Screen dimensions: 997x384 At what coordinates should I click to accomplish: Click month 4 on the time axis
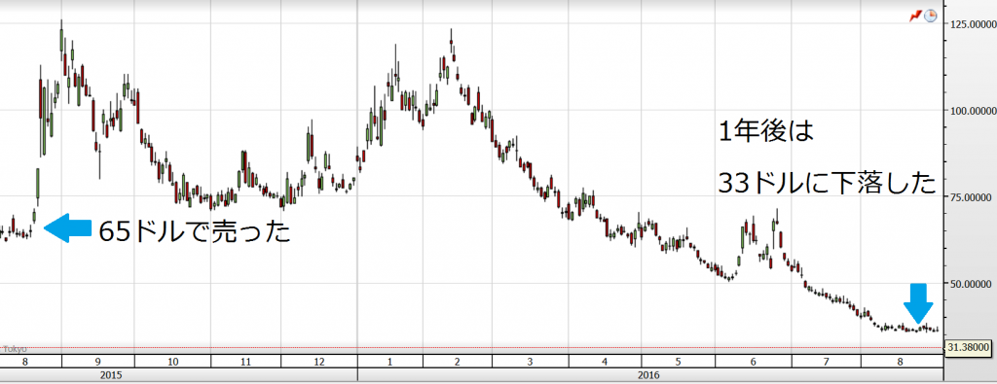click(x=605, y=362)
